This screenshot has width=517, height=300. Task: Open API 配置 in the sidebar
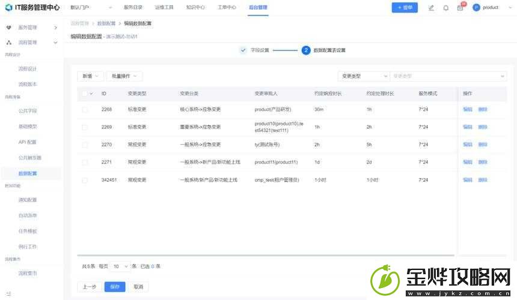(x=28, y=142)
